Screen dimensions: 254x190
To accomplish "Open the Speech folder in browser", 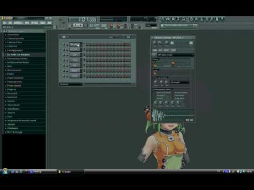I will tap(11, 112).
